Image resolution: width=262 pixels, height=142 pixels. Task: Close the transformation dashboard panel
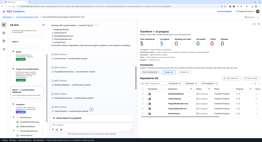coord(259,24)
